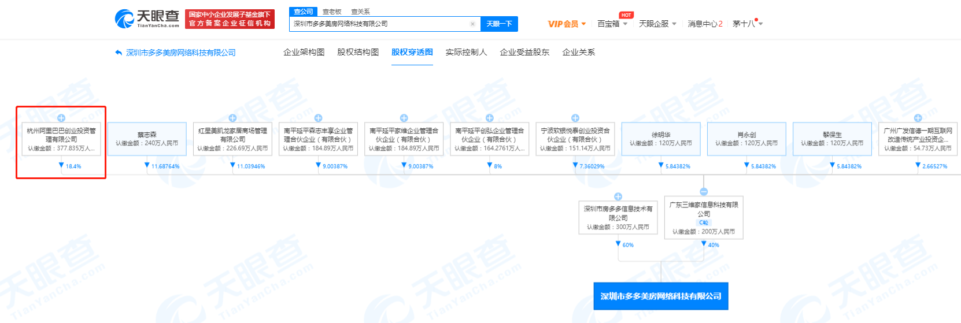Expand the plus above 南平延平森志丰享企业管理合伙企业
The image size is (961, 323).
tap(318, 118)
